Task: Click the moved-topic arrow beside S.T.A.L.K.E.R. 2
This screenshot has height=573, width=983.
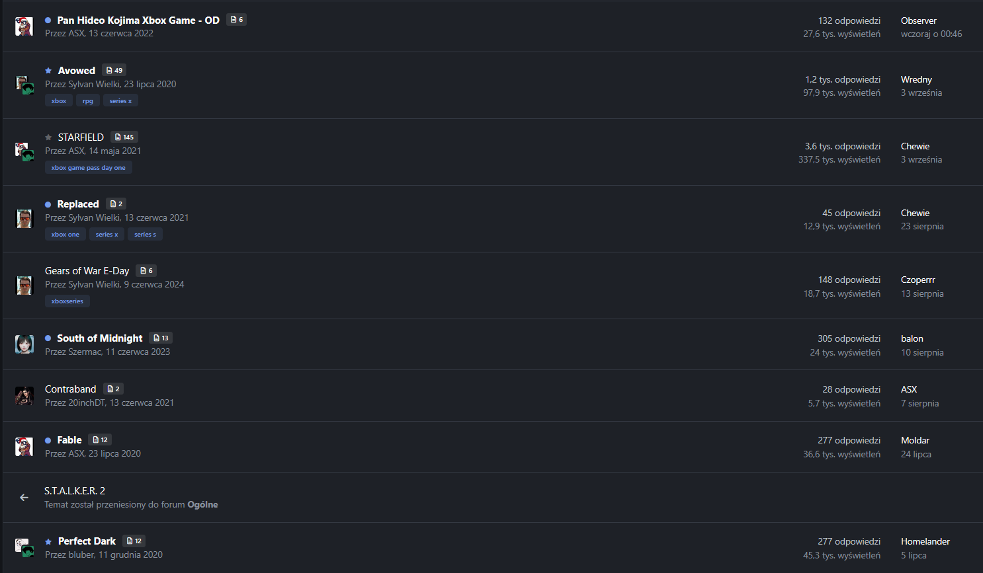Action: [24, 497]
